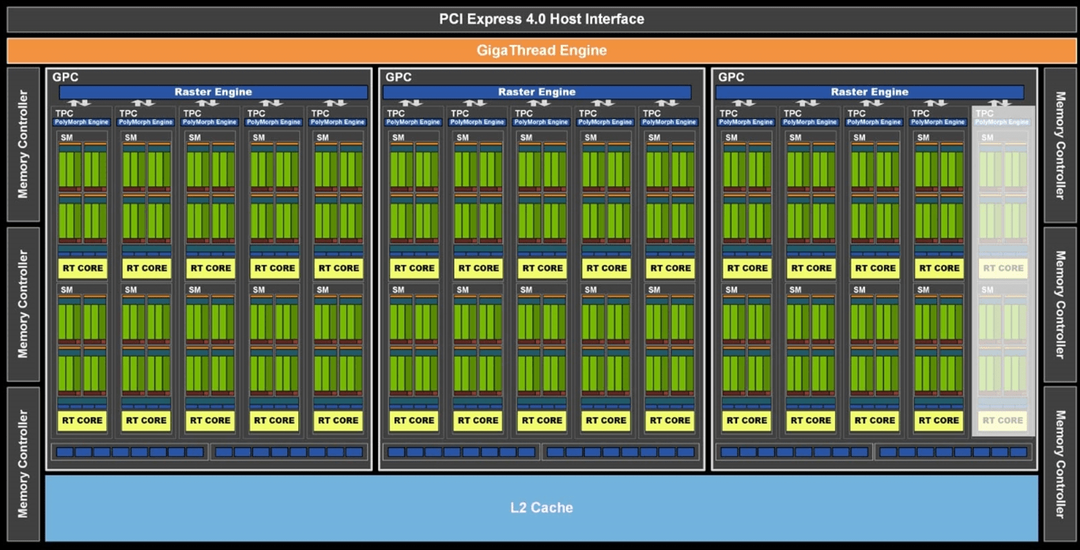Click the faded upper RT CORE in disabled TPC
The width and height of the screenshot is (1080, 550).
[1003, 268]
